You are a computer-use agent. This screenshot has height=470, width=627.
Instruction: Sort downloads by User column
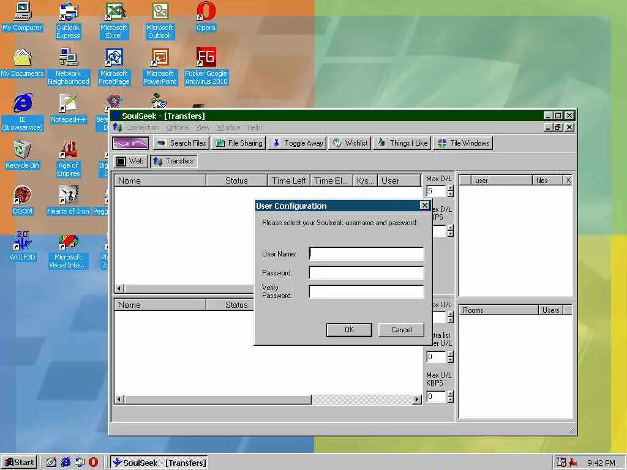[399, 181]
